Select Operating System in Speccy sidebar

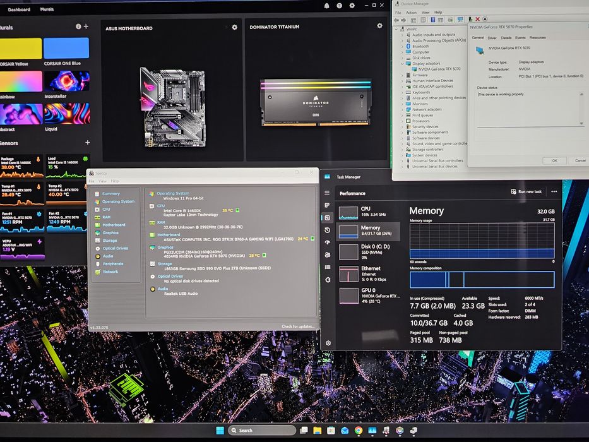118,201
